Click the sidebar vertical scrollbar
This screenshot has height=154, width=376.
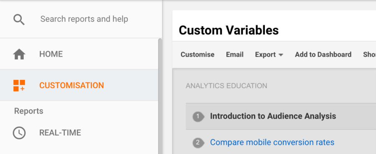(160, 96)
